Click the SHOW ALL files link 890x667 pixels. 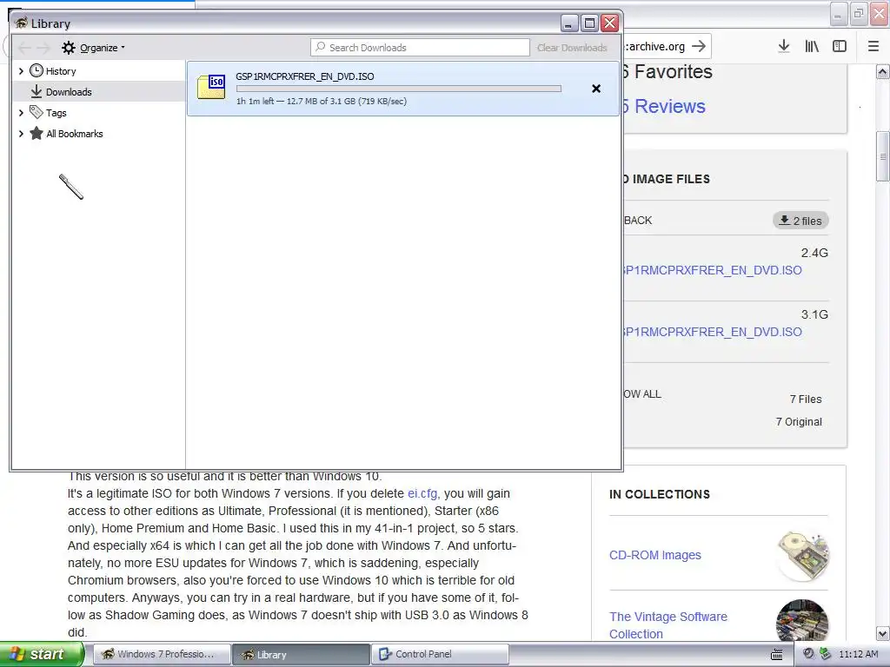click(642, 394)
